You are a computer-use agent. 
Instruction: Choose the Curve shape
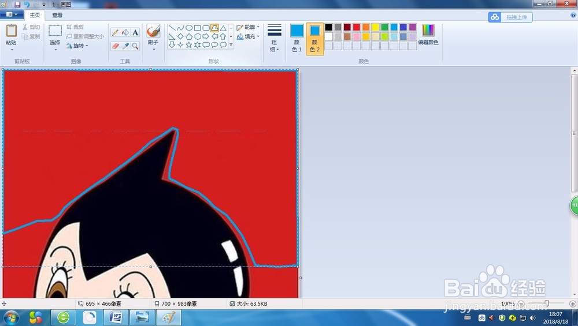[180, 28]
